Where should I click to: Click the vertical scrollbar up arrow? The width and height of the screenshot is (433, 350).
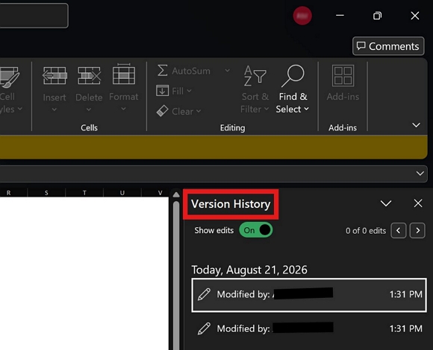coord(176,195)
